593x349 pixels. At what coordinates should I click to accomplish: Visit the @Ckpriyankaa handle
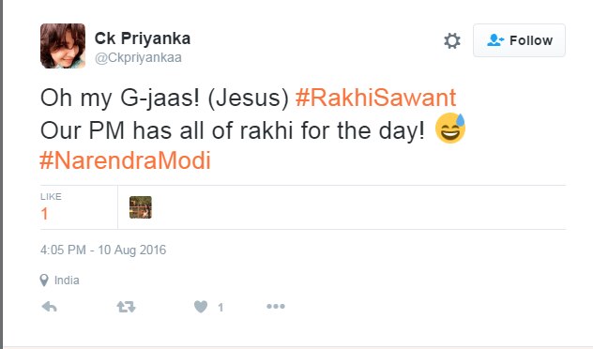(x=138, y=57)
